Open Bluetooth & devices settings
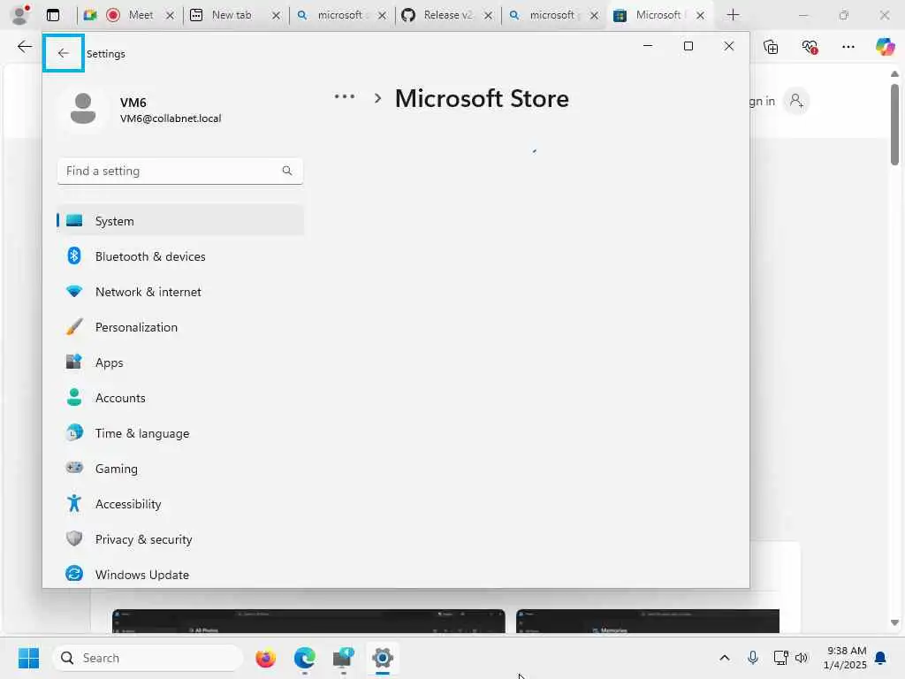This screenshot has height=679, width=905. pos(180,256)
